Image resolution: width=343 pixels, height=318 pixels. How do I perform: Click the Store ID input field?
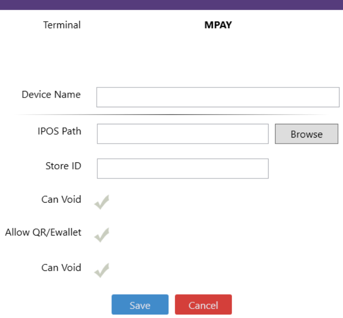182,168
